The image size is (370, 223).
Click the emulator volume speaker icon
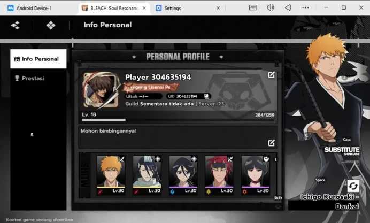271,7
